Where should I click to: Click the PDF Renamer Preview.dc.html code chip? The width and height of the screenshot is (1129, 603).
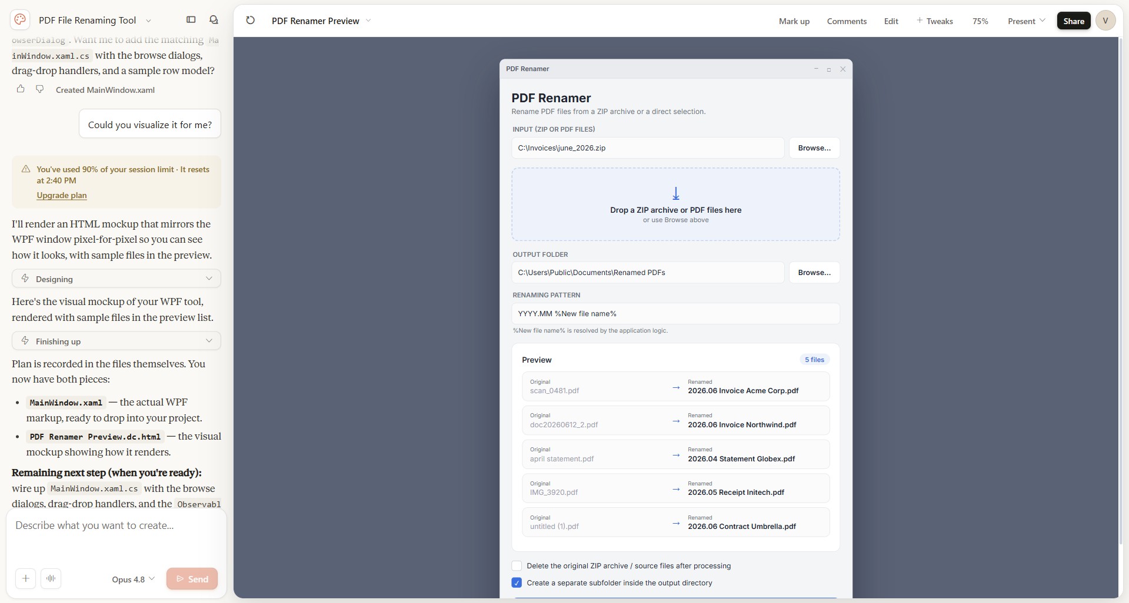click(95, 437)
